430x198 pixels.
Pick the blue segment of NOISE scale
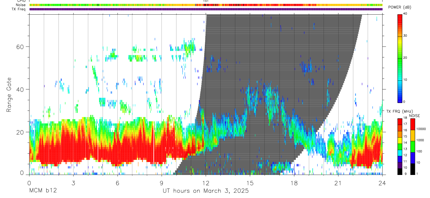pos(413,157)
